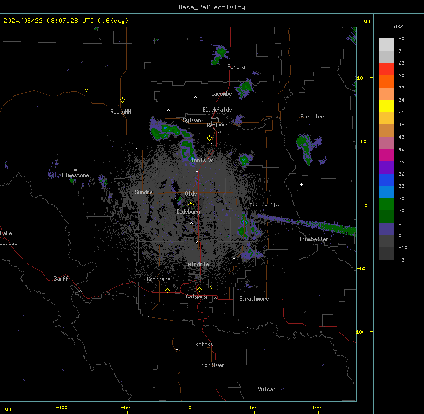Select the magenta 39-42 dBZ legend swatch

(387, 155)
